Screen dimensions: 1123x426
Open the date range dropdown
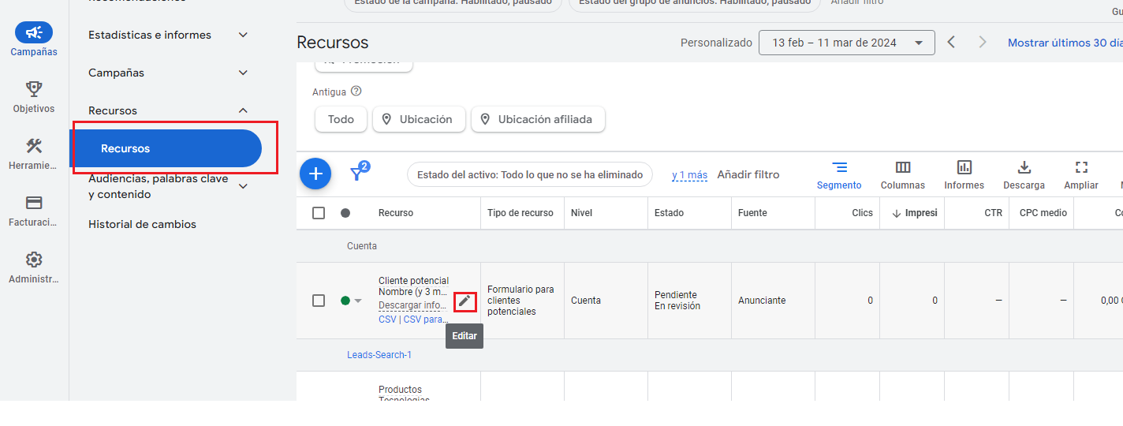click(x=846, y=43)
